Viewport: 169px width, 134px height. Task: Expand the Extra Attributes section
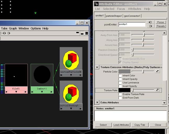click(97, 103)
